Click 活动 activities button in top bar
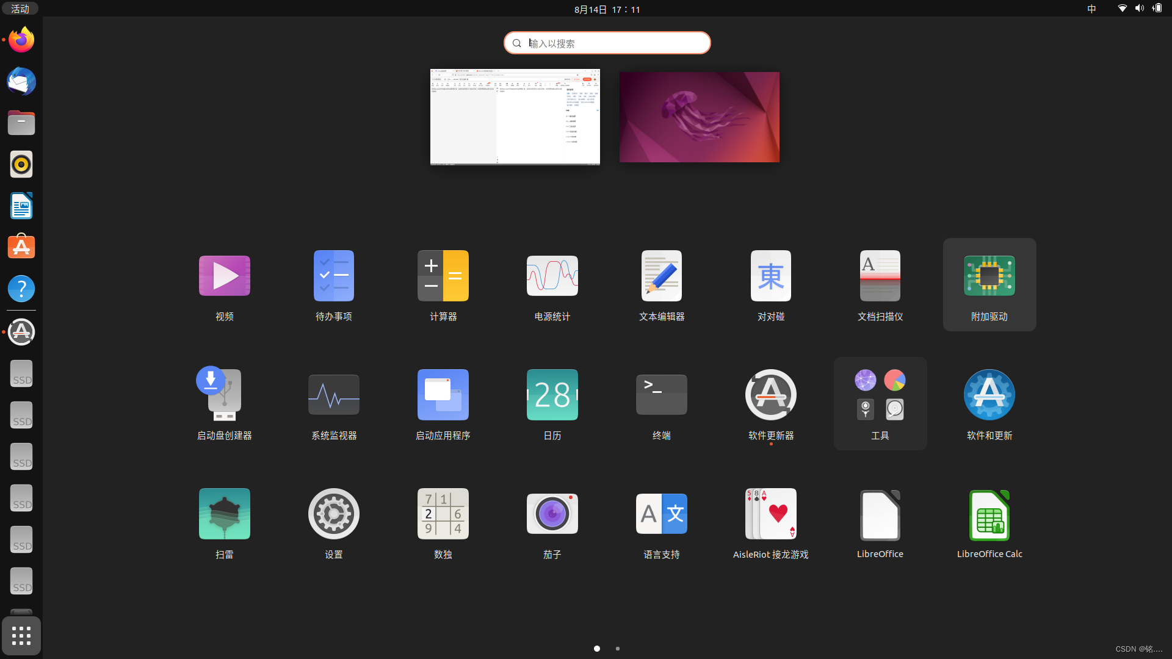The width and height of the screenshot is (1172, 659). 20,9
